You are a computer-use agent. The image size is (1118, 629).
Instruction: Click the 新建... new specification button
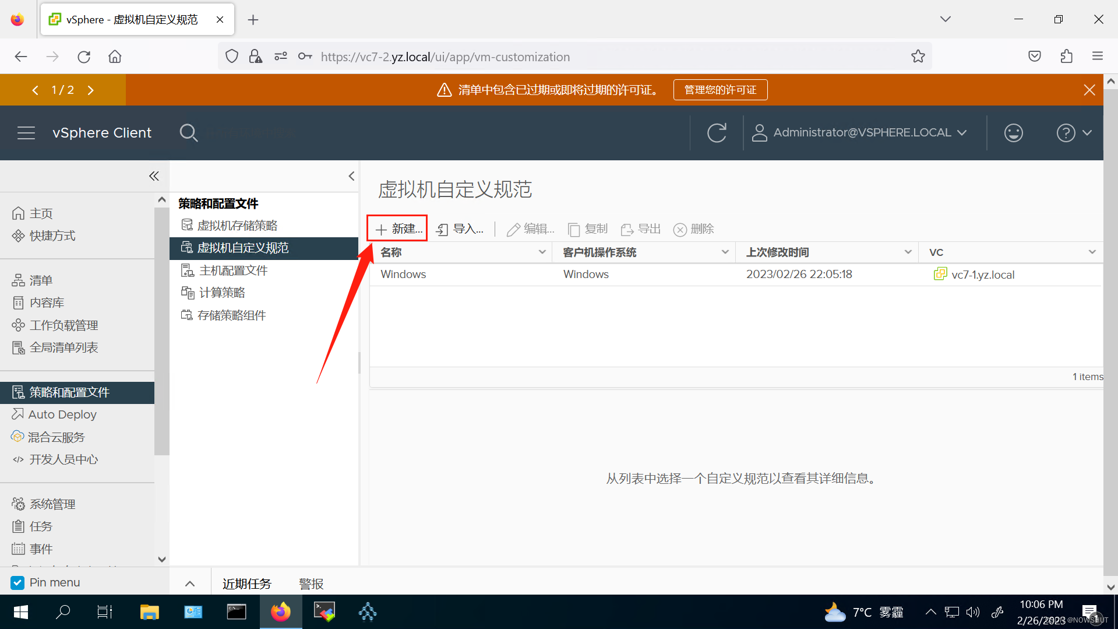[x=398, y=229]
